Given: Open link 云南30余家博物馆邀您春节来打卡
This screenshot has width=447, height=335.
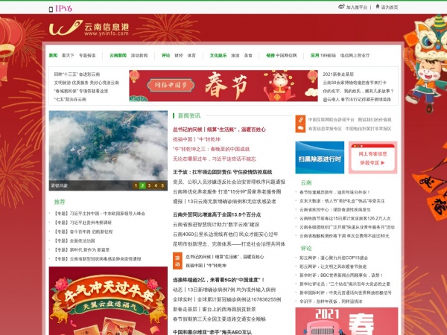Looking at the screenshot, I should (355, 83).
